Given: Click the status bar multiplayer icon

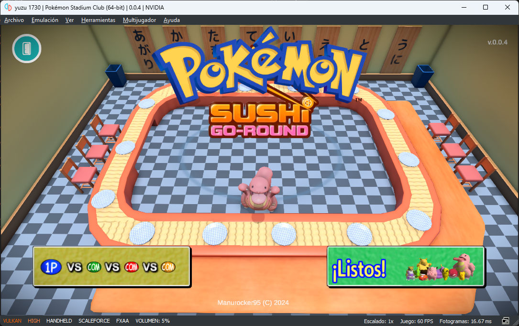Looking at the screenshot, I should tap(506, 321).
